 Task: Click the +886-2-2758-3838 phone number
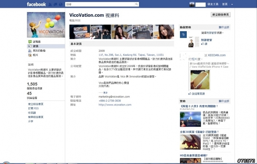pyautogui.click(x=110, y=101)
